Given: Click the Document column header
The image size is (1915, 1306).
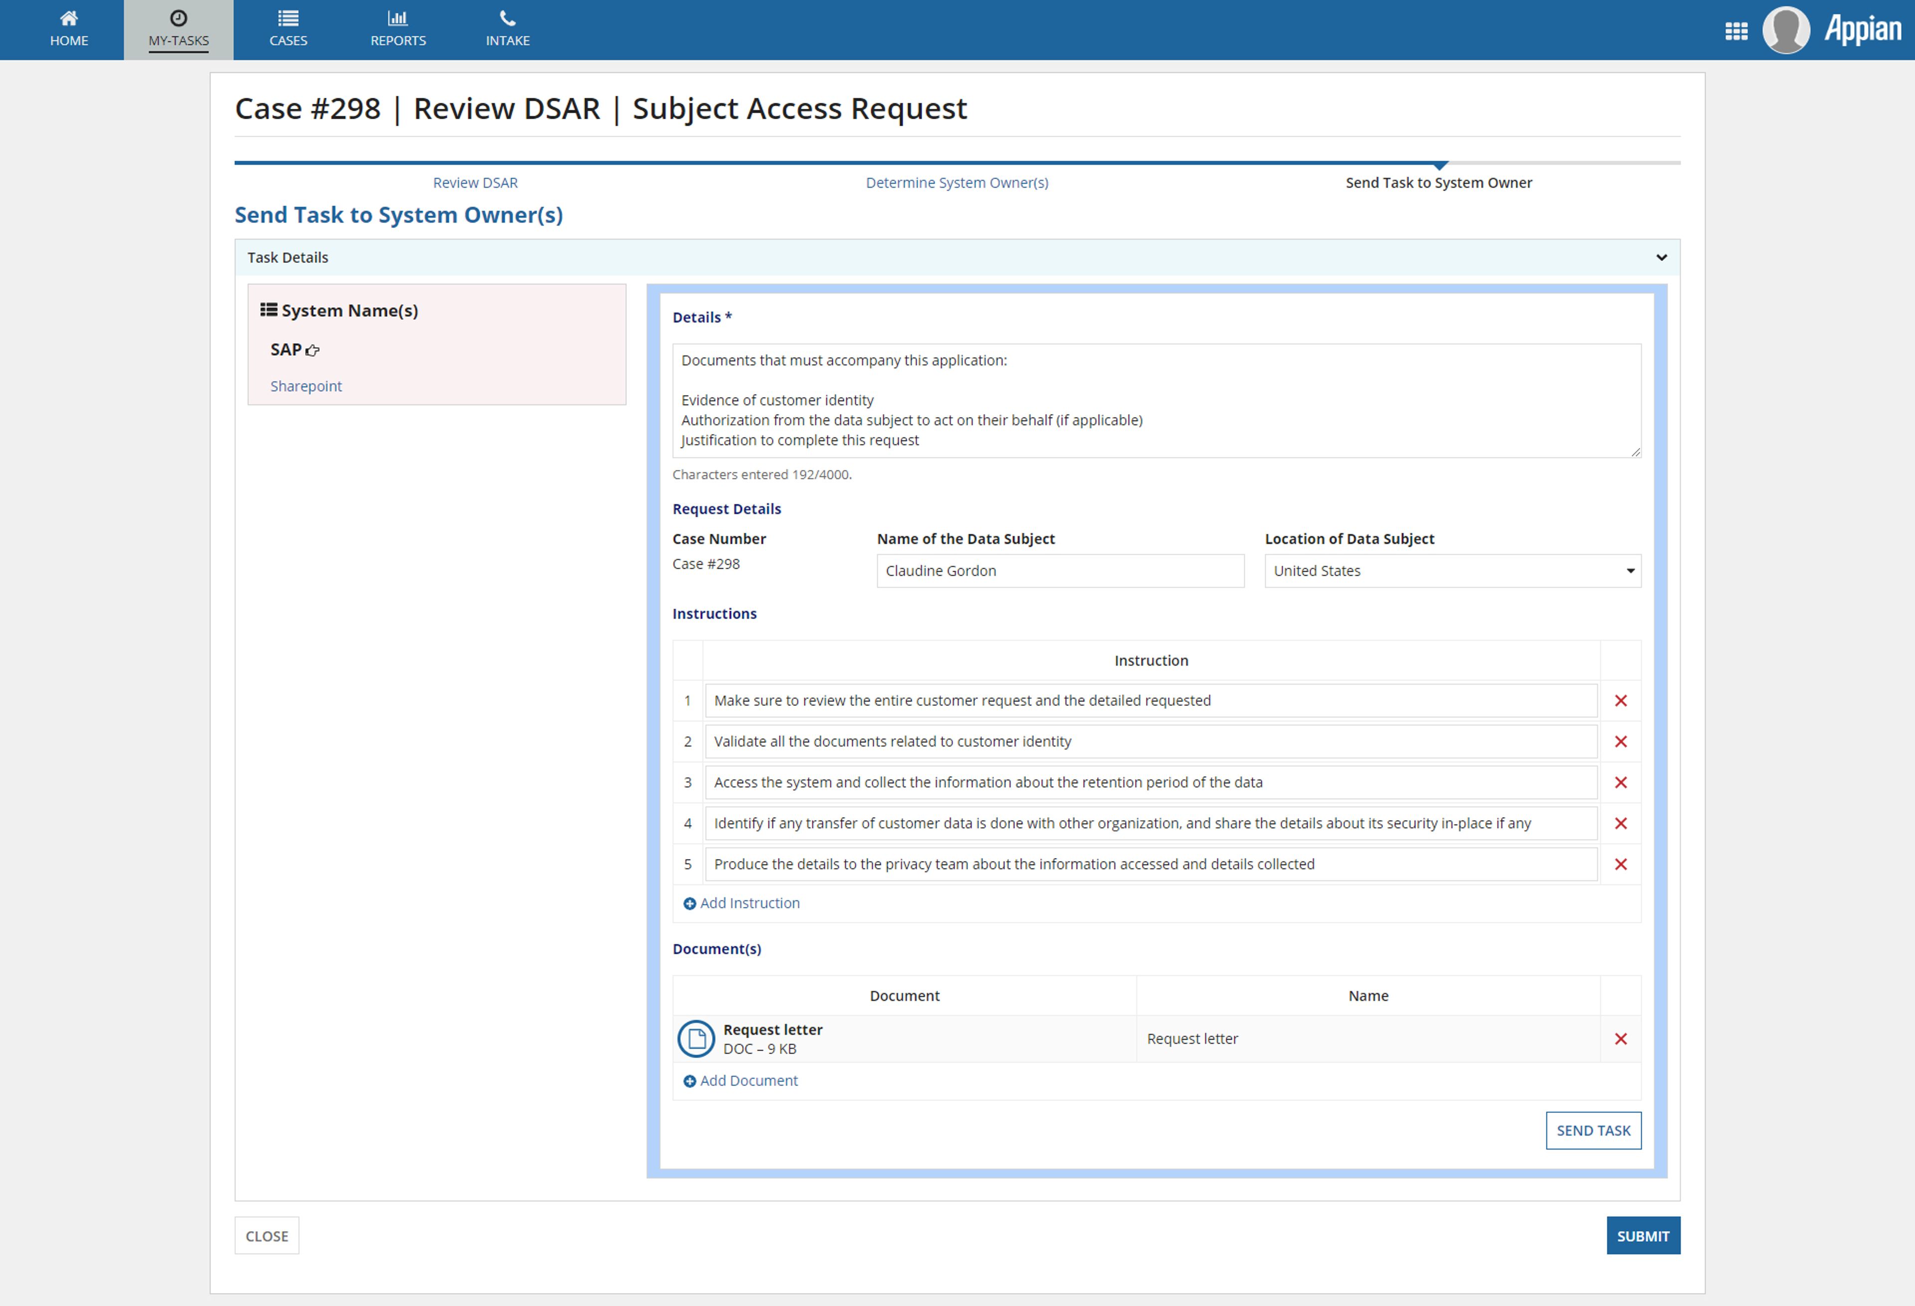Looking at the screenshot, I should 904,996.
